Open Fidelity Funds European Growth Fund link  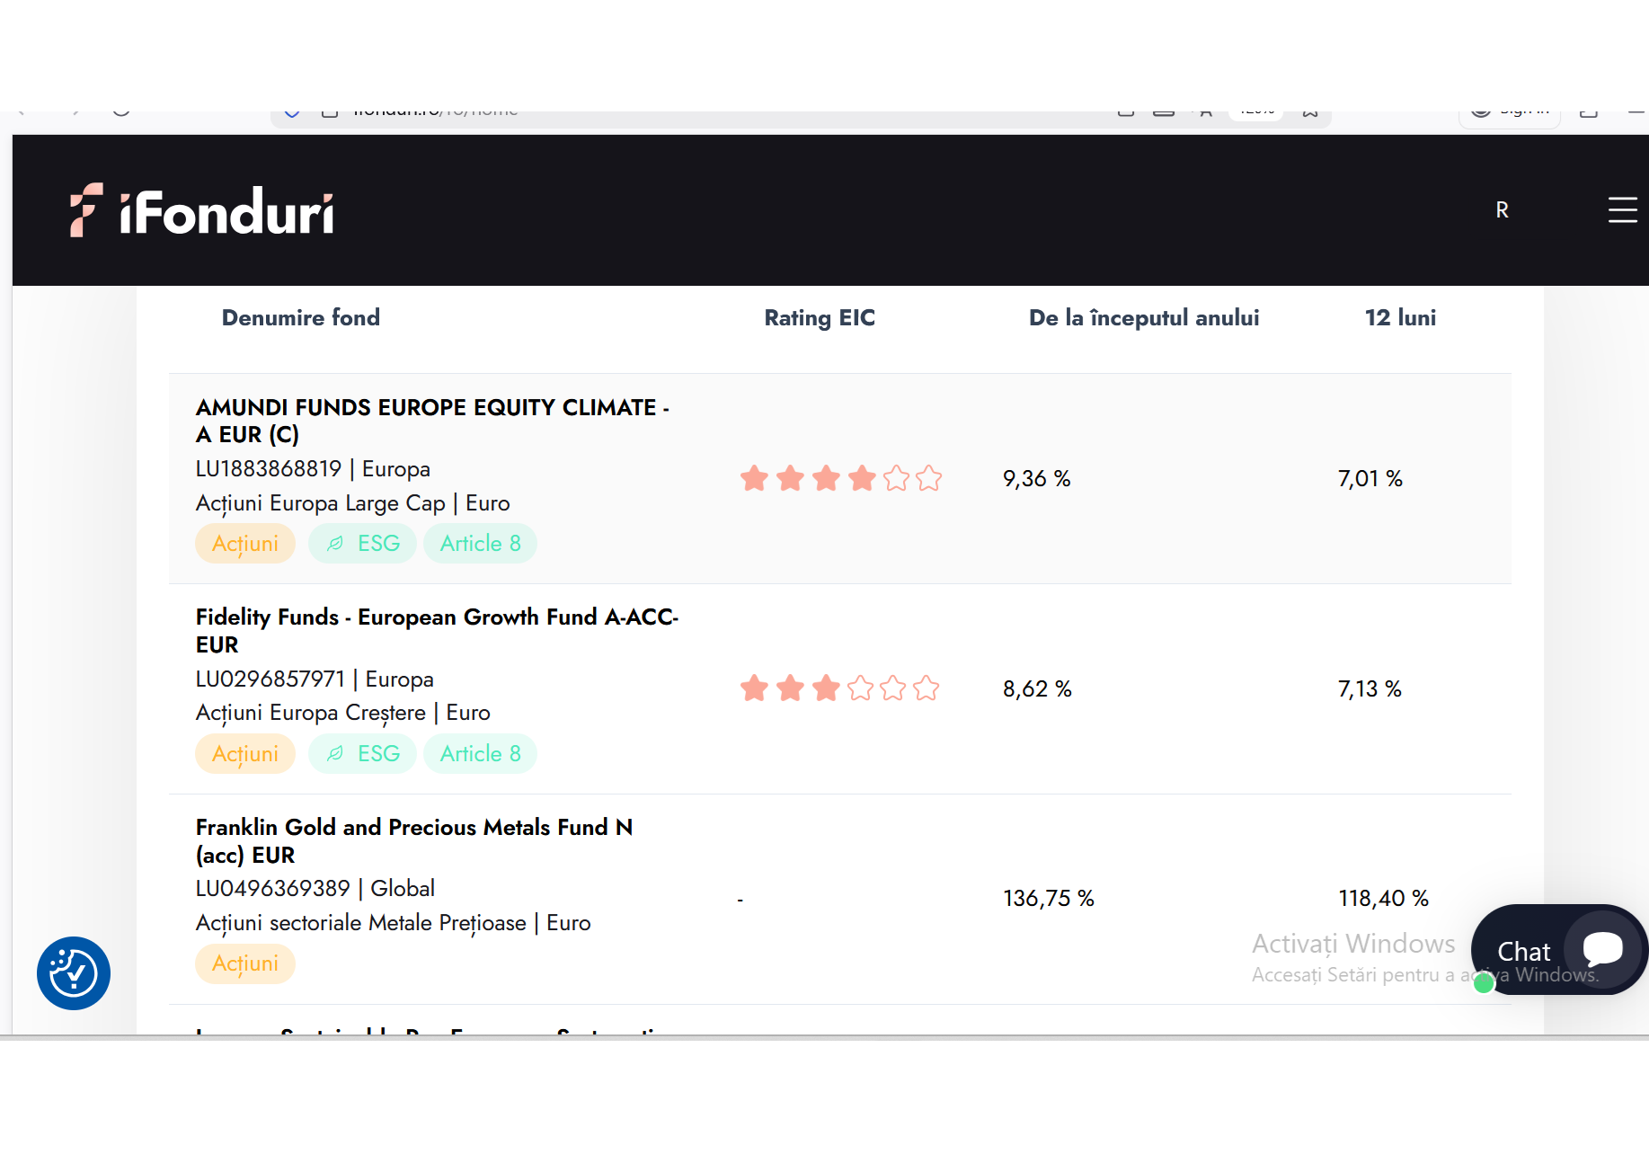pos(437,630)
